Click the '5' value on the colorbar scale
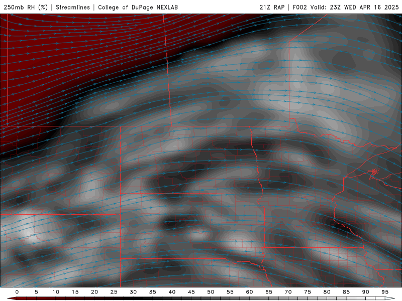 click(x=36, y=292)
